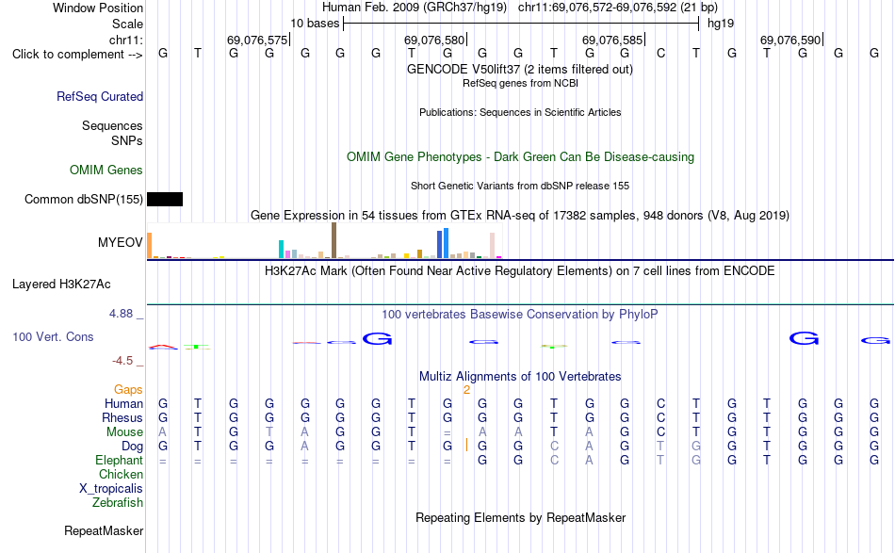Click 'Repeating Elements by RepeatMasker' title
The height and width of the screenshot is (553, 895).
point(521,518)
